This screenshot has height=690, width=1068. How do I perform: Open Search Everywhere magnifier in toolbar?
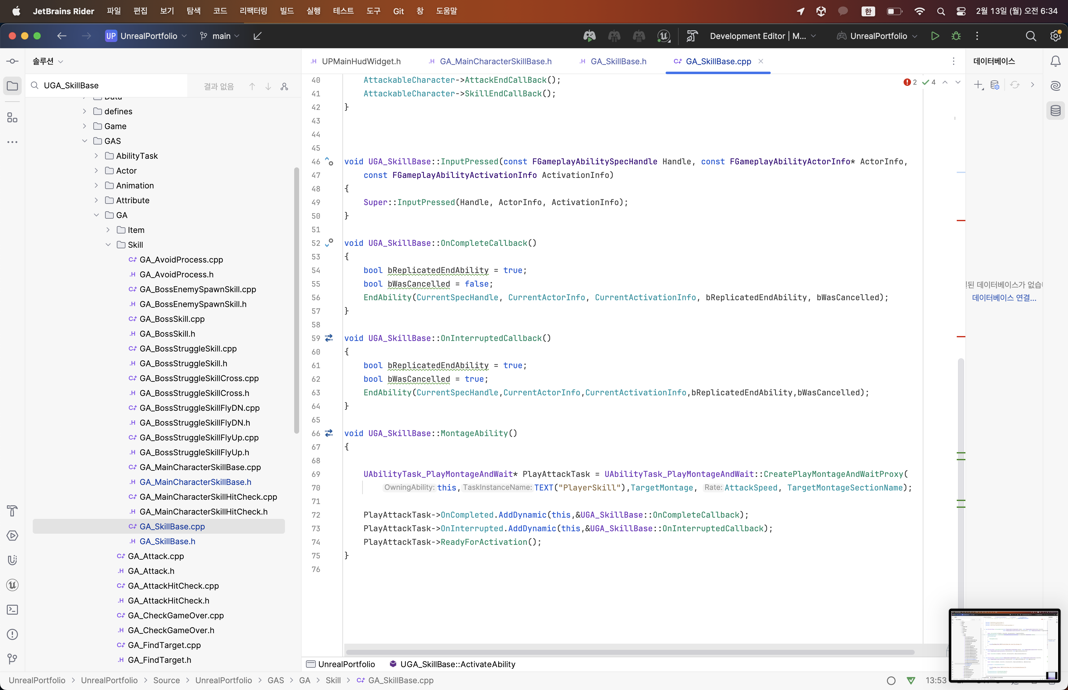click(x=1031, y=36)
